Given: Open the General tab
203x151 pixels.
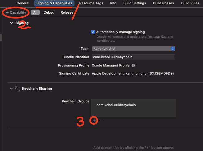Looking at the screenshot, I should [x=23, y=3].
